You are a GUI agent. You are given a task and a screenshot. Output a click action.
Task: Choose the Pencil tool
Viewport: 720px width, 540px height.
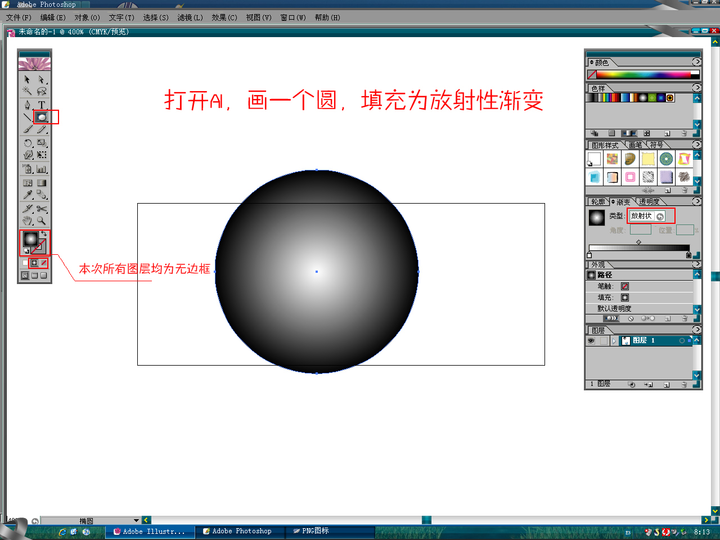point(42,129)
